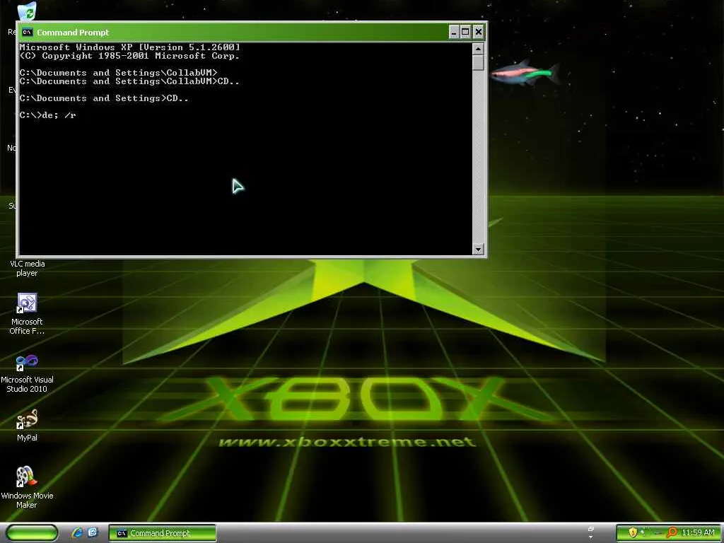724x543 pixels.
Task: Click the 'C:\>de; /r' command line
Action: [47, 115]
